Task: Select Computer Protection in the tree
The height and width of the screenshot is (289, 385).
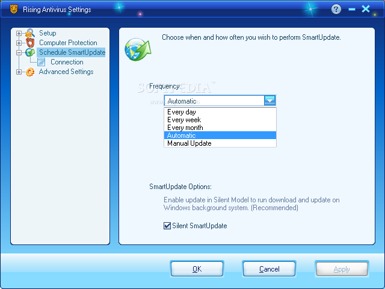Action: 68,43
